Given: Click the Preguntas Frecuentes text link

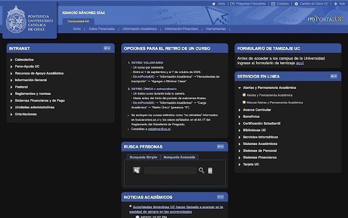Looking at the screenshot, I should point(251,4).
